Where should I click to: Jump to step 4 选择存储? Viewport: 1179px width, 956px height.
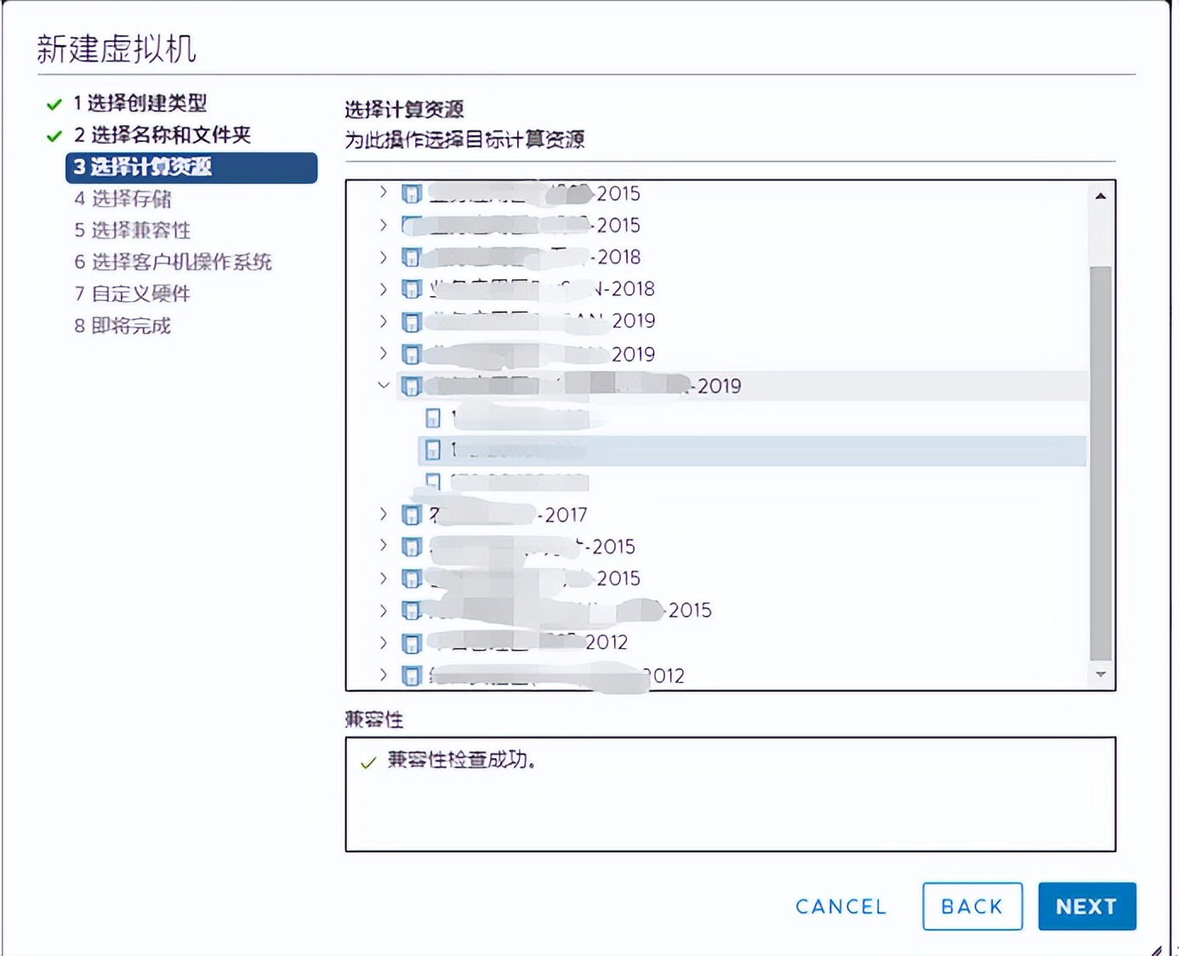[122, 199]
